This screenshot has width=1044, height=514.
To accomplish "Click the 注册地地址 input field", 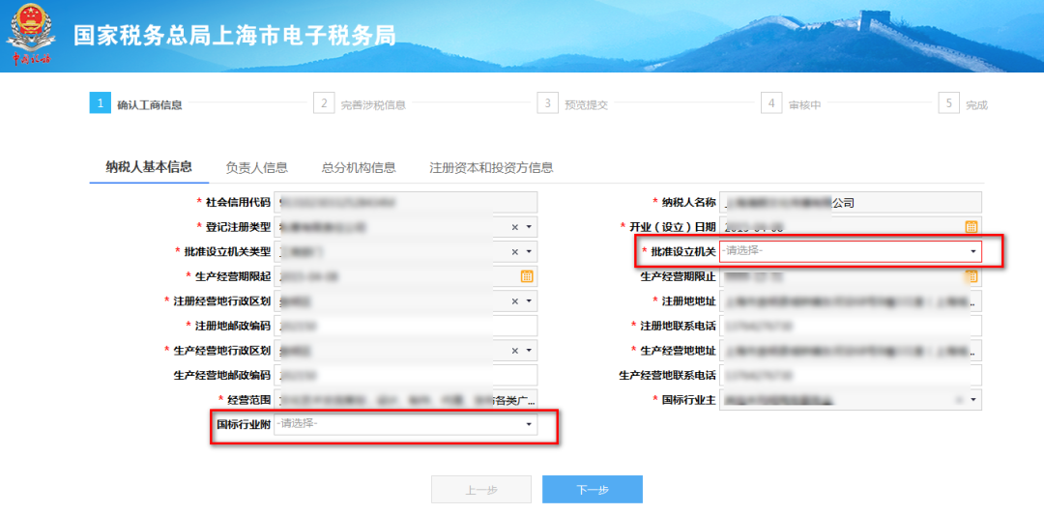I will 851,301.
